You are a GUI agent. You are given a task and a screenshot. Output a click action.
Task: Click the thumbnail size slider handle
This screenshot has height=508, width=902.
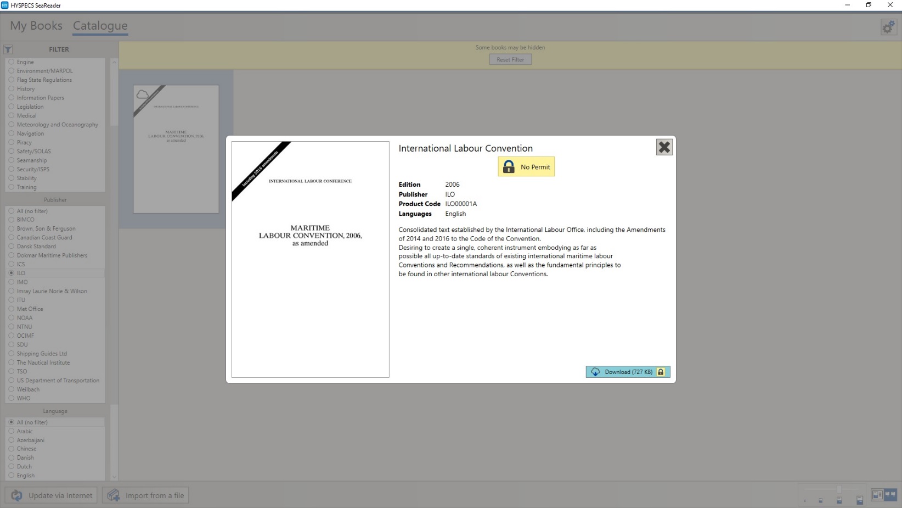pos(839,489)
